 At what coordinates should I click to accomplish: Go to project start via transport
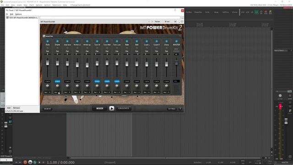(16, 162)
